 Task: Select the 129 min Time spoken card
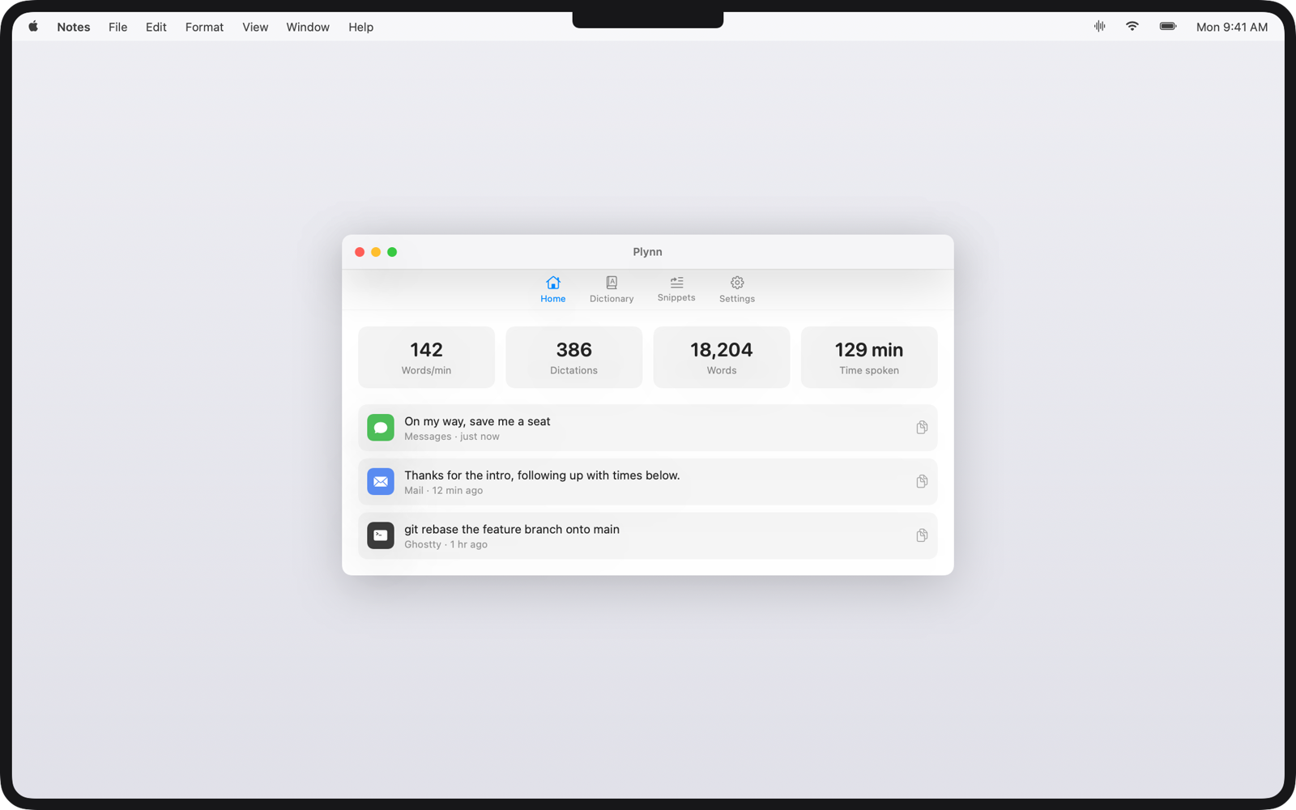click(x=869, y=357)
